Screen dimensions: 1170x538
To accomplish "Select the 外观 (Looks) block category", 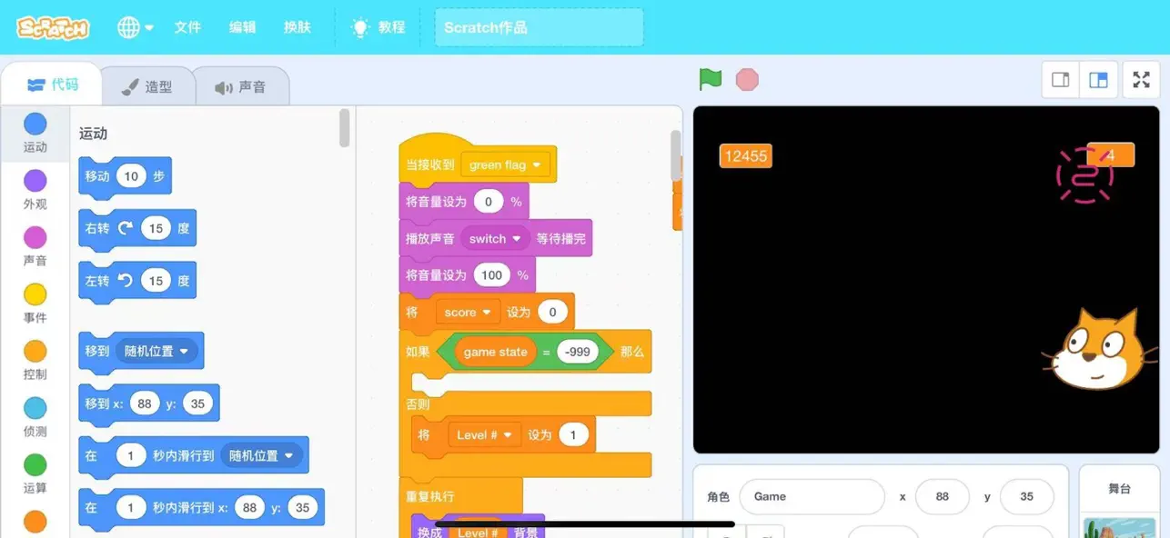I will click(35, 191).
